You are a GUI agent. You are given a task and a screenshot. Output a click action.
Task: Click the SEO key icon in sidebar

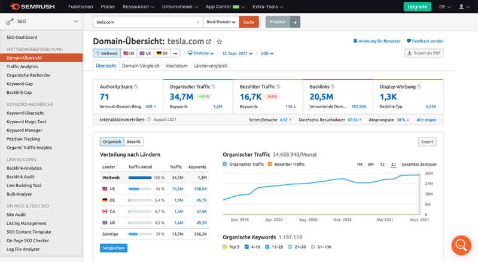10,22
